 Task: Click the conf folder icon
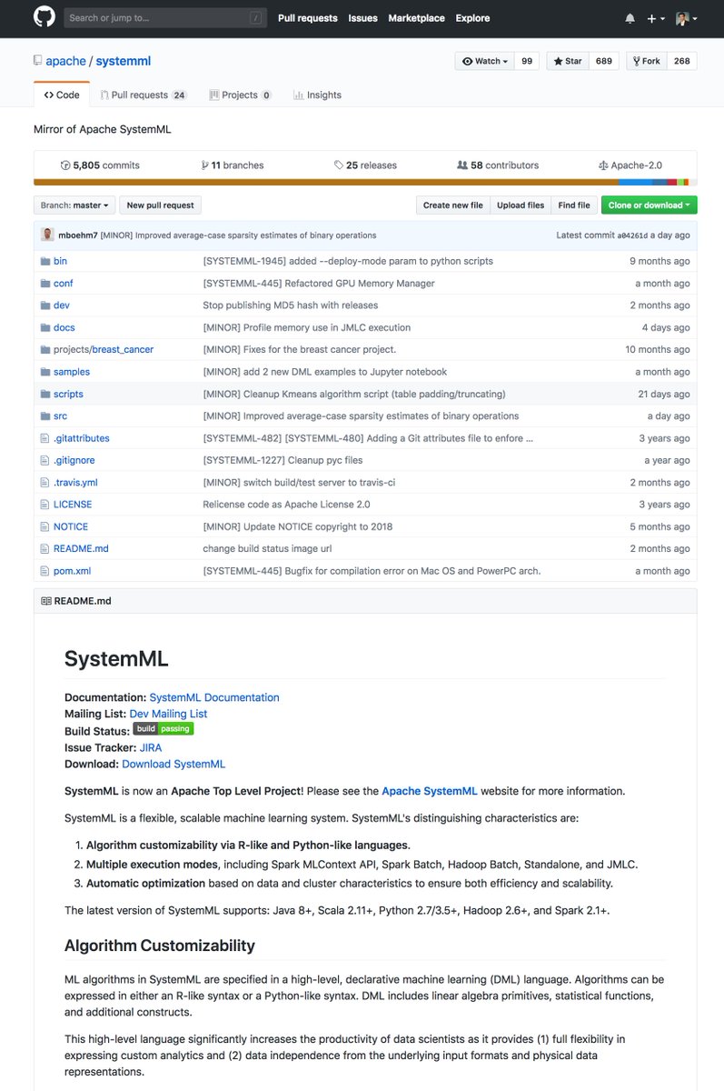45,284
